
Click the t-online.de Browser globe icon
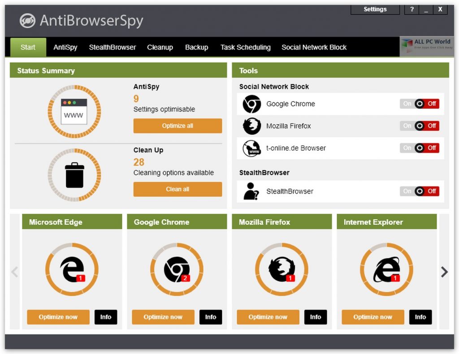pyautogui.click(x=252, y=148)
